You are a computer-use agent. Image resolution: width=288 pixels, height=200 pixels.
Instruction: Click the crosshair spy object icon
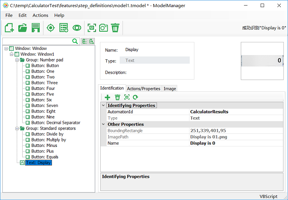tap(50, 28)
